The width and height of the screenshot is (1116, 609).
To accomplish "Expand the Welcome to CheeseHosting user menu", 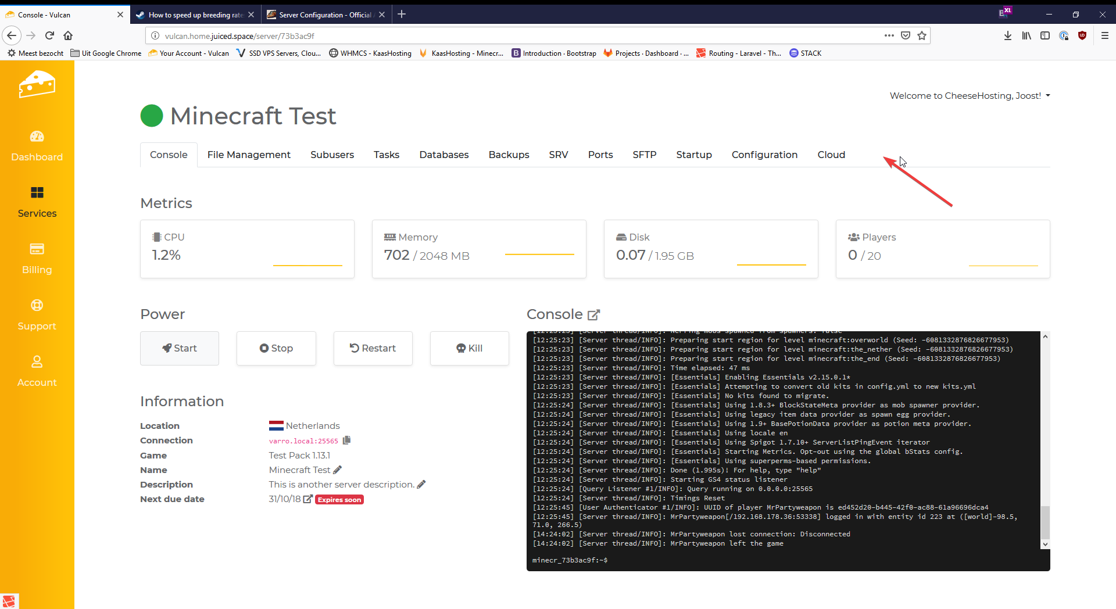I will pyautogui.click(x=970, y=96).
